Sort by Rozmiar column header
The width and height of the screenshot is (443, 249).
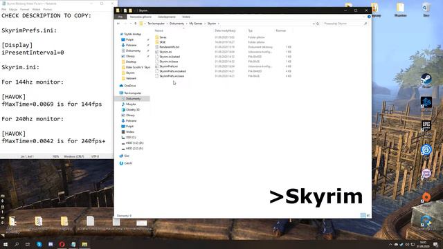(x=281, y=30)
